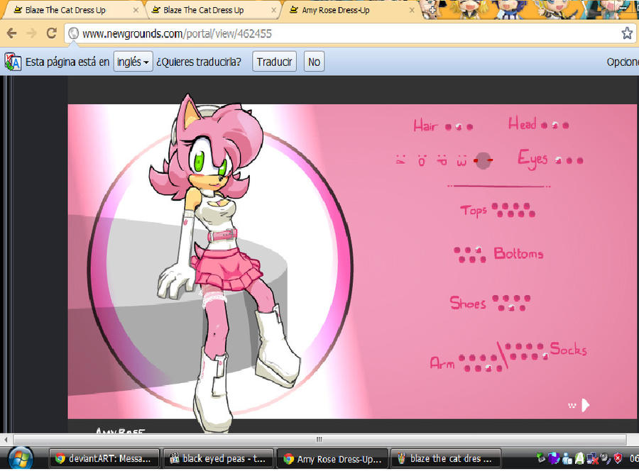The height and width of the screenshot is (471, 639).
Task: Click the back navigation arrow in Chrome
Action: pyautogui.click(x=11, y=33)
